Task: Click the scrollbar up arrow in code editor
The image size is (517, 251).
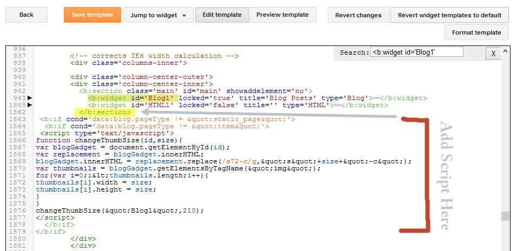Action: point(505,51)
